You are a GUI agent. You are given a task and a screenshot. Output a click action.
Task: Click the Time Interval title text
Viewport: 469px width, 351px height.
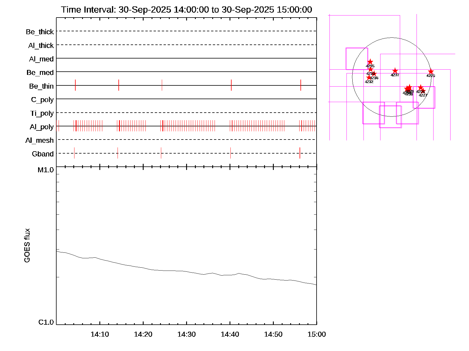tap(186, 10)
